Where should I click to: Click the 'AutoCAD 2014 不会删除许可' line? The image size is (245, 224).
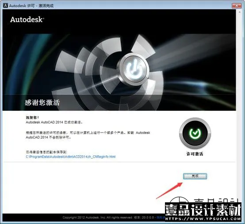click(x=48, y=137)
